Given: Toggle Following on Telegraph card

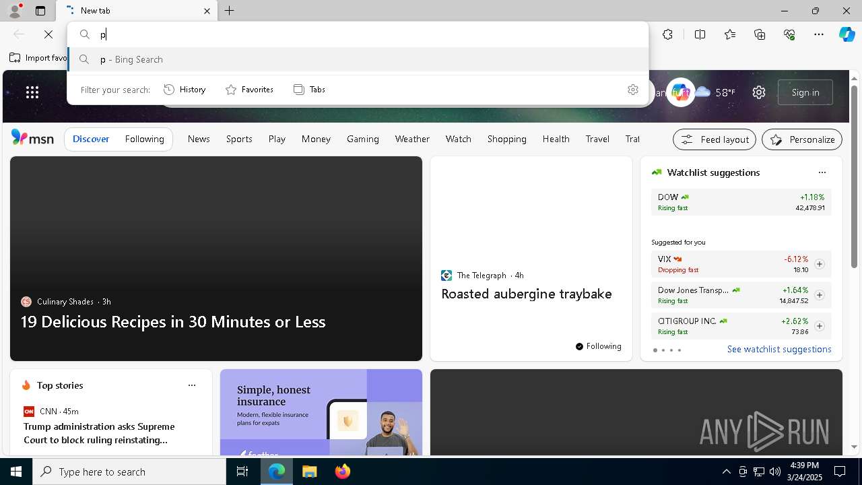Looking at the screenshot, I should pyautogui.click(x=598, y=346).
